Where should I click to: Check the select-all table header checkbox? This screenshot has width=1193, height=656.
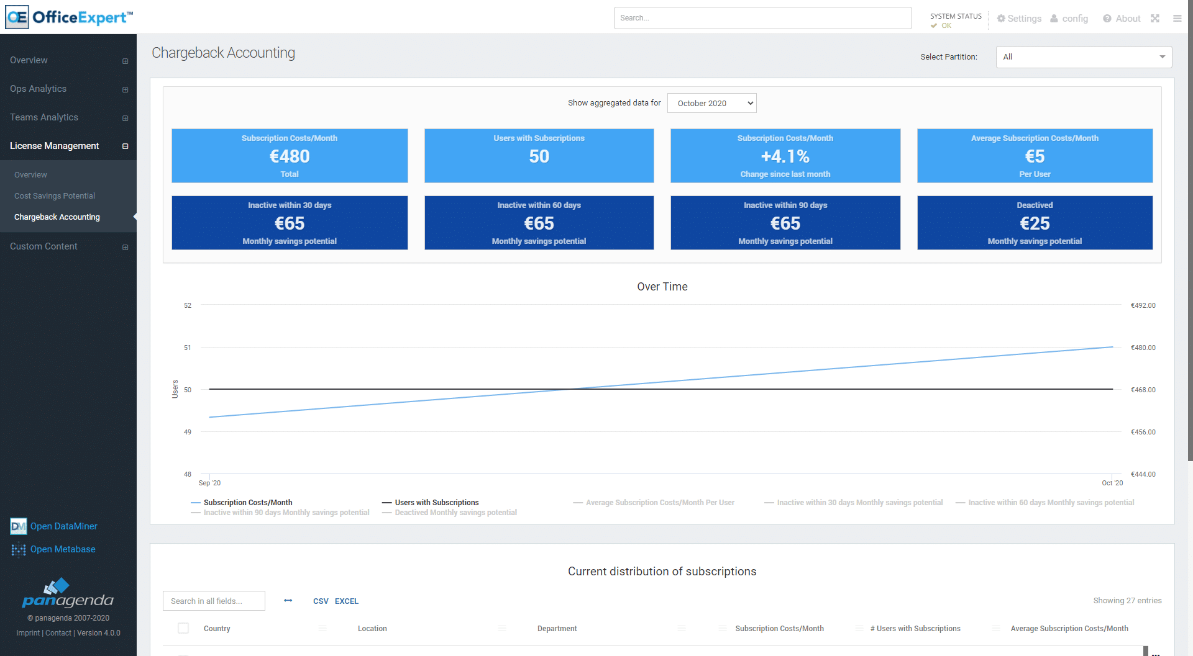[183, 628]
